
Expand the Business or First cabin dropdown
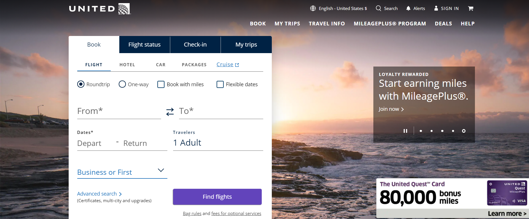122,172
